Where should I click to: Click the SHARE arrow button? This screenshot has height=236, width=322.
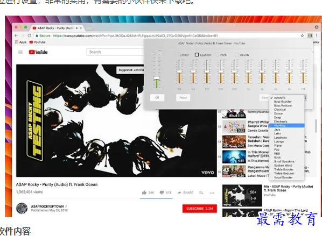[185, 193]
